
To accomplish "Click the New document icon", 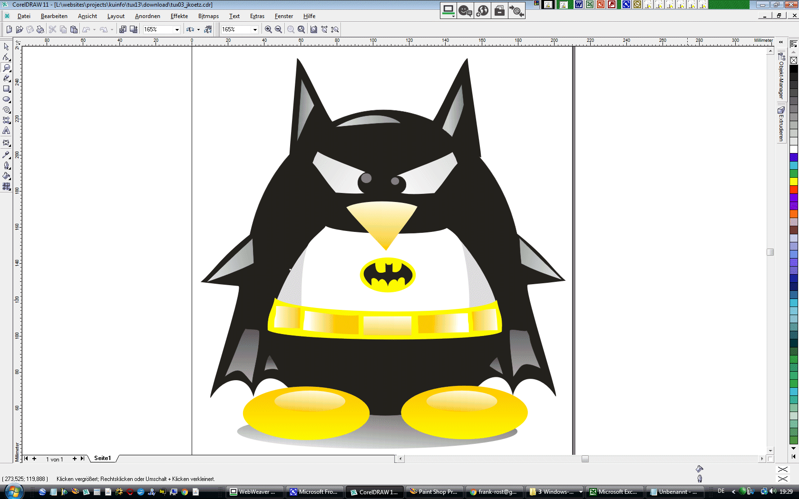I will (9, 29).
